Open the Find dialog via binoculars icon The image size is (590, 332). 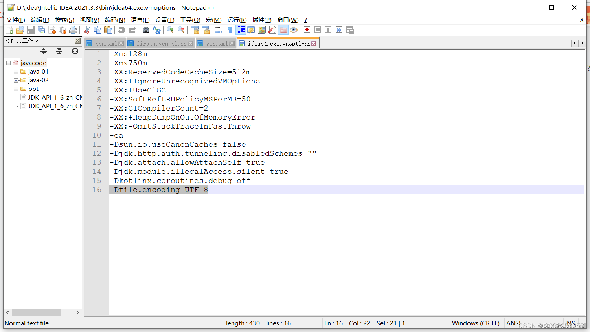click(146, 30)
